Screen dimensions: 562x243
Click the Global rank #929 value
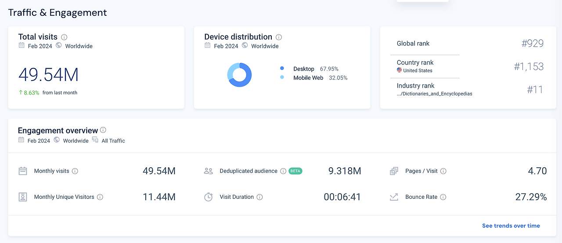533,43
